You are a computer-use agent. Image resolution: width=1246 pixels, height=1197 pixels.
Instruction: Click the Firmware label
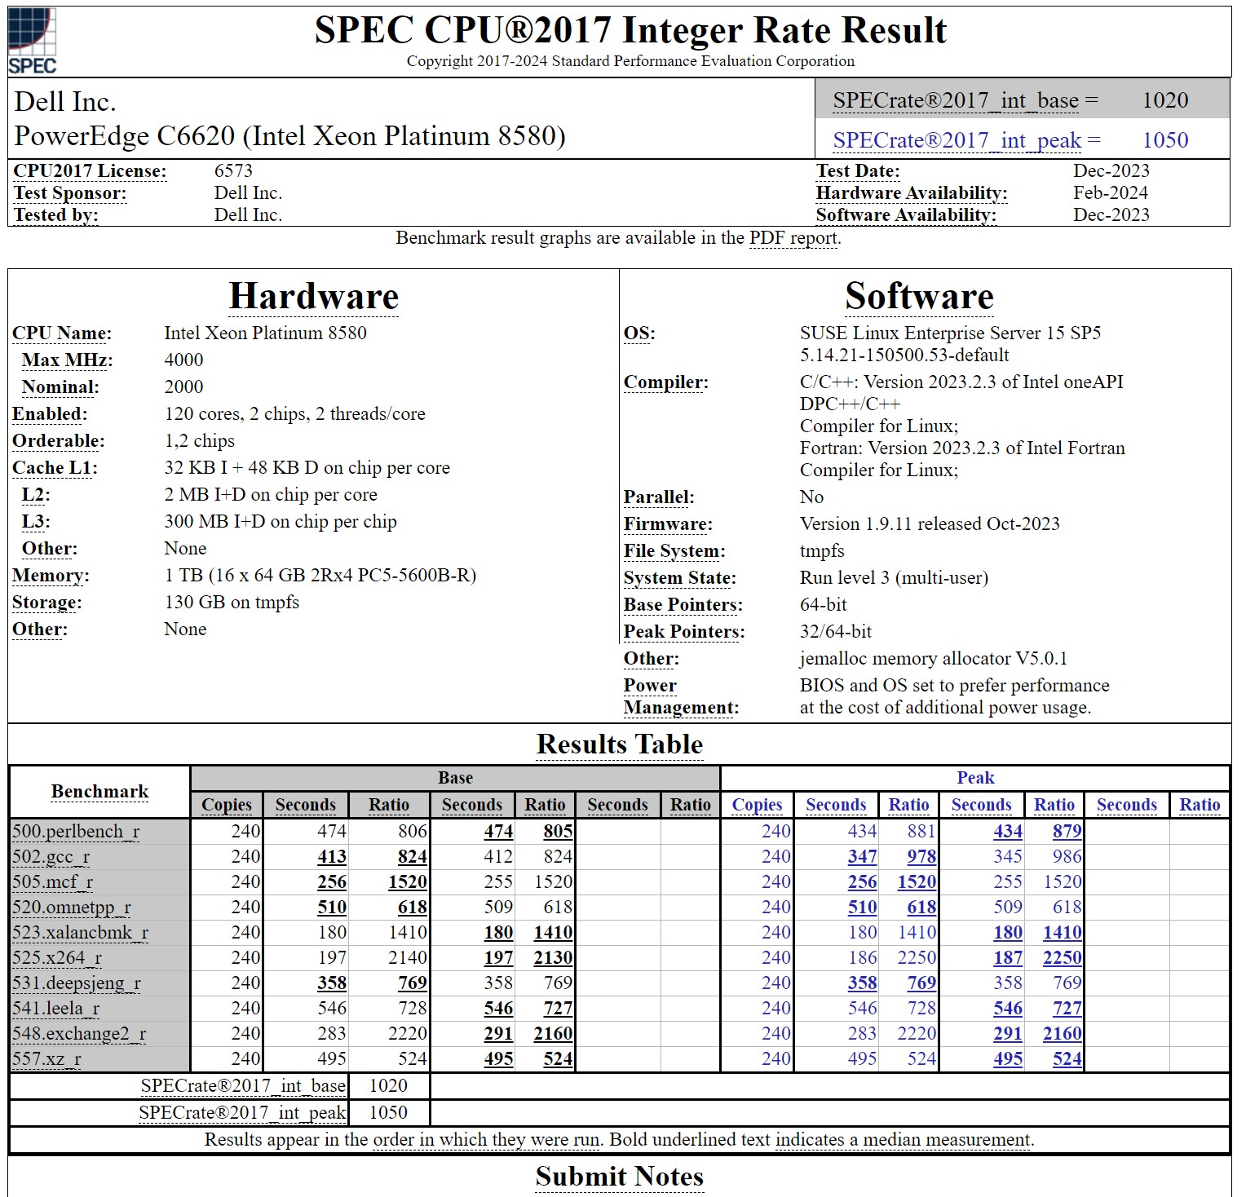tap(668, 524)
